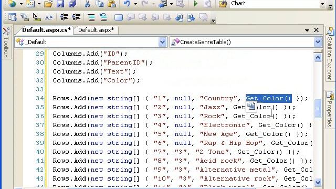Open the New Web Site dropdown arrow
Viewport: 336px width, 189px height.
pyautogui.click(x=21, y=4)
